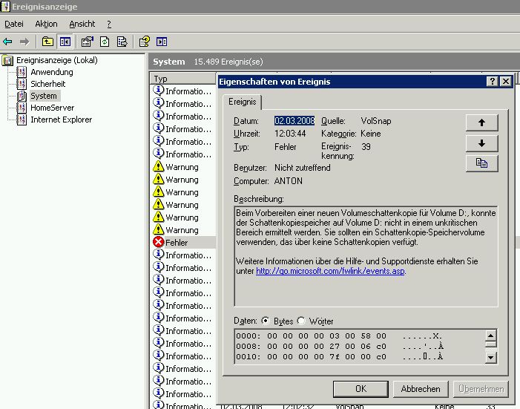Select the Ereignis tab
The height and width of the screenshot is (409, 520).
click(242, 102)
